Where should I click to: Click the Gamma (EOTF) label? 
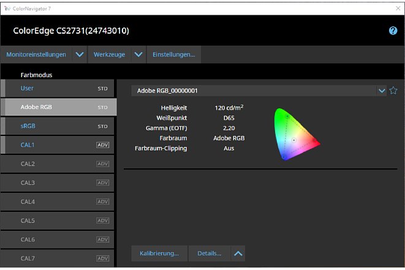pos(166,128)
